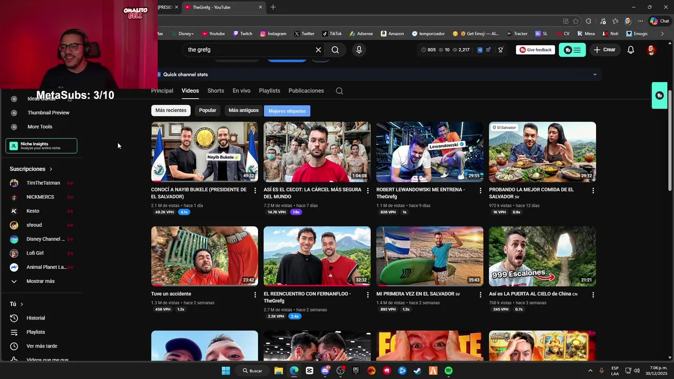The image size is (674, 379).
Task: Filter videos by Popular
Action: point(207,111)
